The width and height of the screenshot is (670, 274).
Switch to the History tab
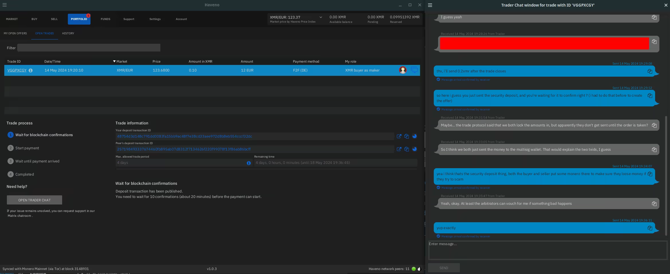68,33
